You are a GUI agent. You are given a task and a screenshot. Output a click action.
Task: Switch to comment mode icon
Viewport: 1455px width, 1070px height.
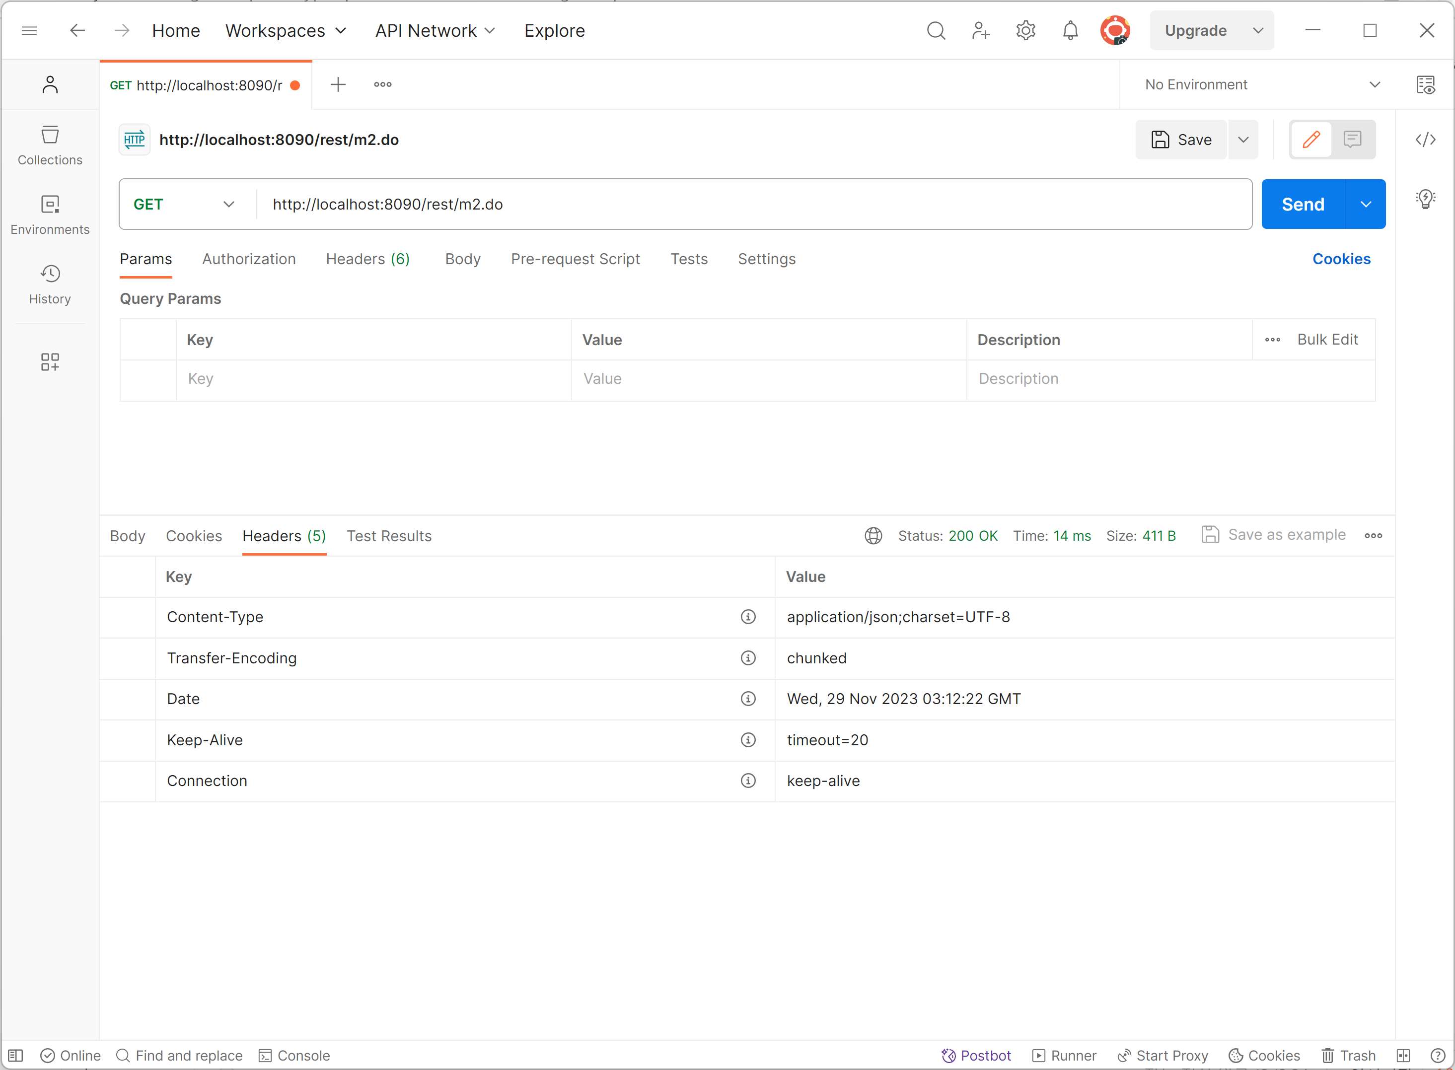tap(1353, 140)
